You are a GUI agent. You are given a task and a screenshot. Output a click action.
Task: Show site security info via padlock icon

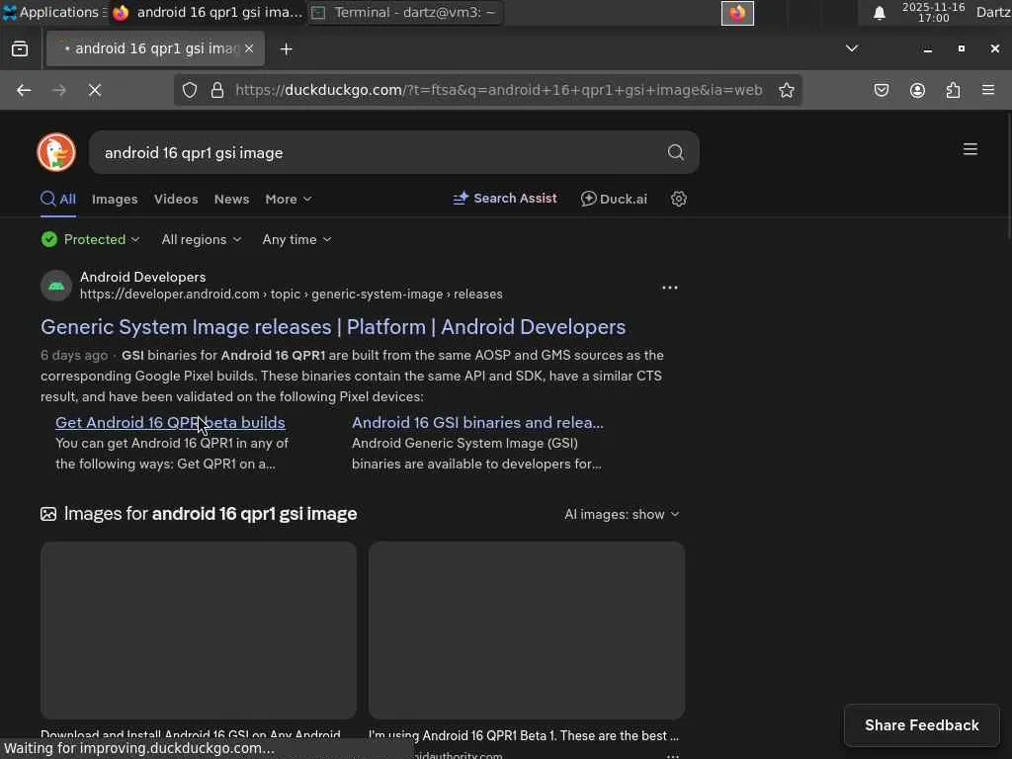[217, 90]
